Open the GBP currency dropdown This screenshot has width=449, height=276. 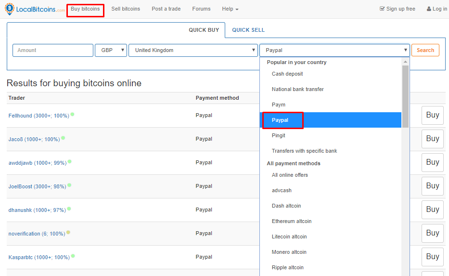tap(111, 50)
